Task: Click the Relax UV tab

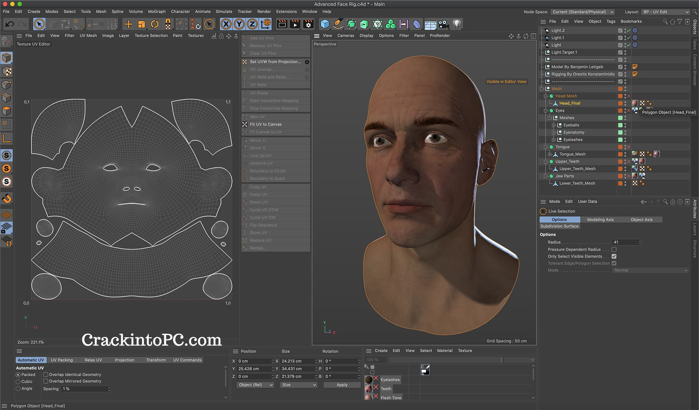Action: [93, 360]
